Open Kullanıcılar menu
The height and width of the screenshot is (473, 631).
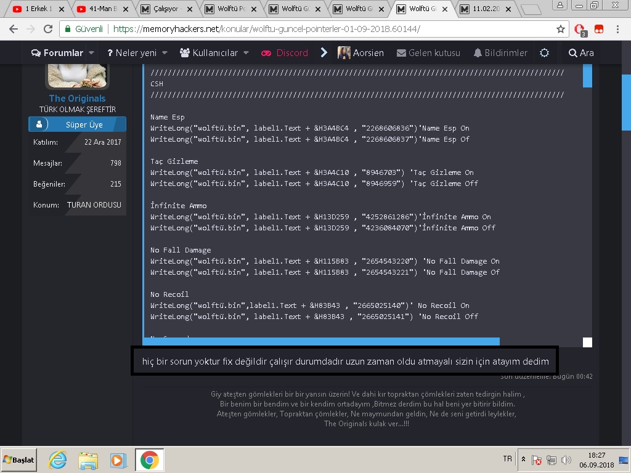(209, 53)
